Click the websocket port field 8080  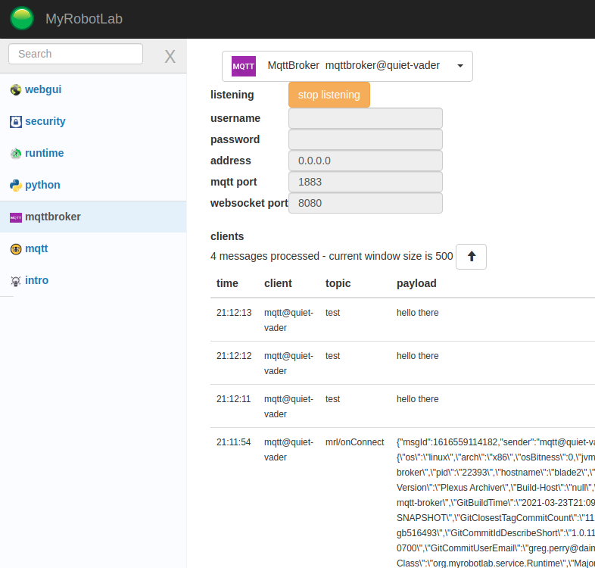pyautogui.click(x=366, y=203)
